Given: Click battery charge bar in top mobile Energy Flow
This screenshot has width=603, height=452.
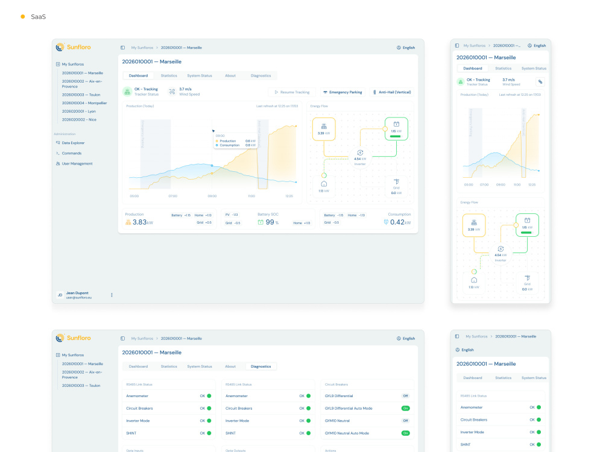Looking at the screenshot, I should tap(526, 233).
